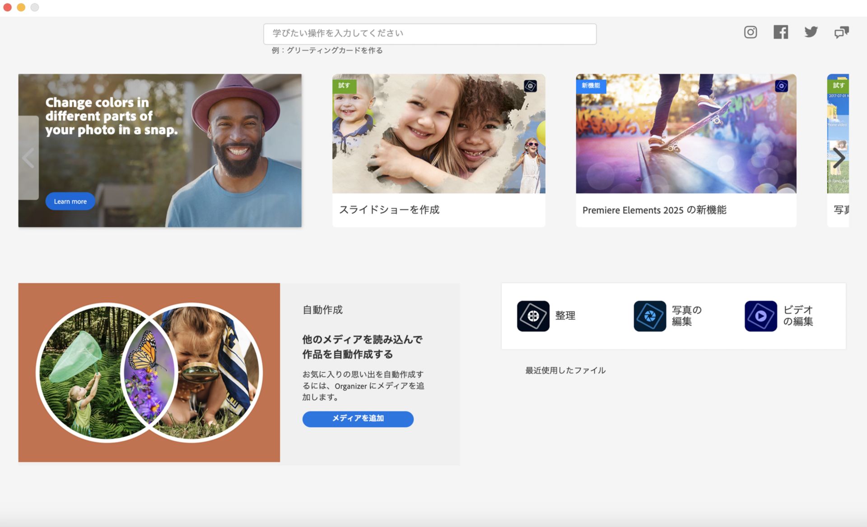Open the Facebook icon link
The width and height of the screenshot is (867, 527).
[x=781, y=32]
